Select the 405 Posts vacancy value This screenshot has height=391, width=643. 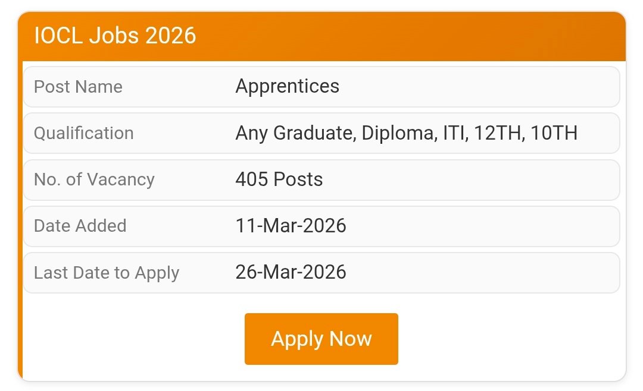[x=279, y=179]
